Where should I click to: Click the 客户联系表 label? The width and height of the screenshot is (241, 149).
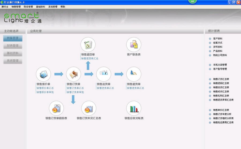pyautogui.click(x=134, y=55)
